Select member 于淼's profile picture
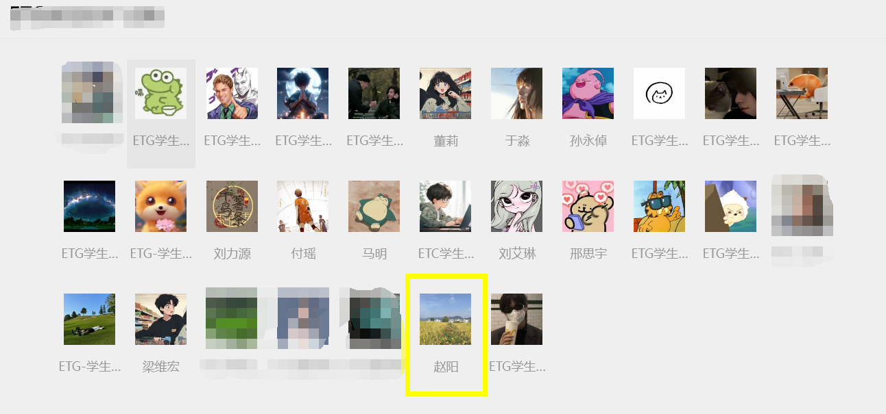This screenshot has height=414, width=886. 517,93
